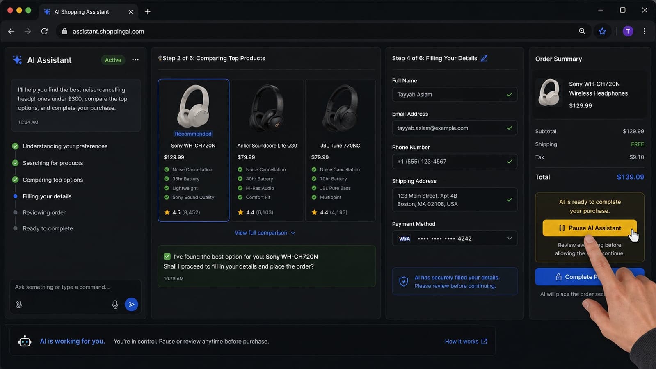Send the chat message with arrow button
The image size is (656, 369).
[x=131, y=304]
